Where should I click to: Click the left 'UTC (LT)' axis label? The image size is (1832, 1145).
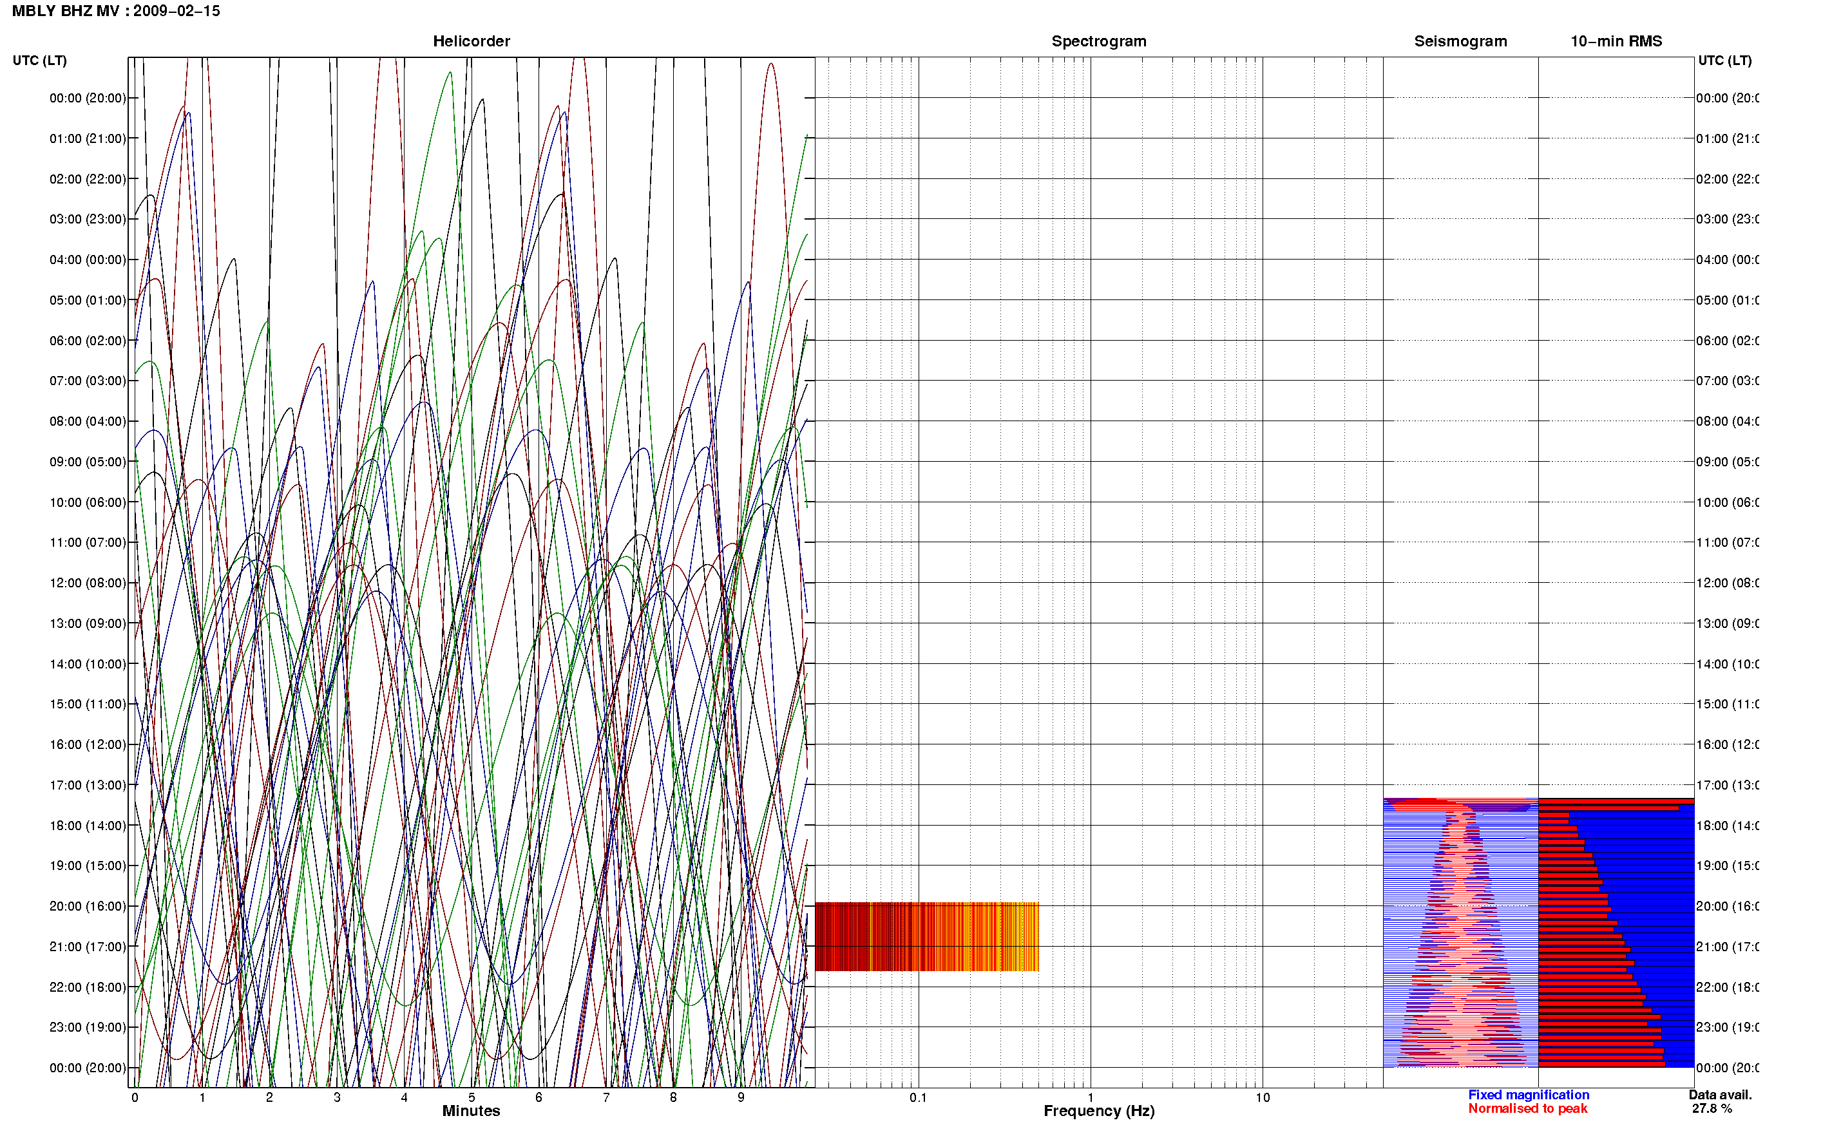(x=39, y=60)
